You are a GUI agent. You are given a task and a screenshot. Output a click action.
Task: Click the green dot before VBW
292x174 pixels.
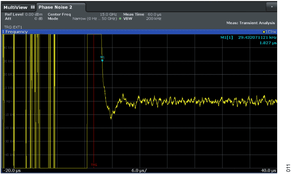click(120, 19)
